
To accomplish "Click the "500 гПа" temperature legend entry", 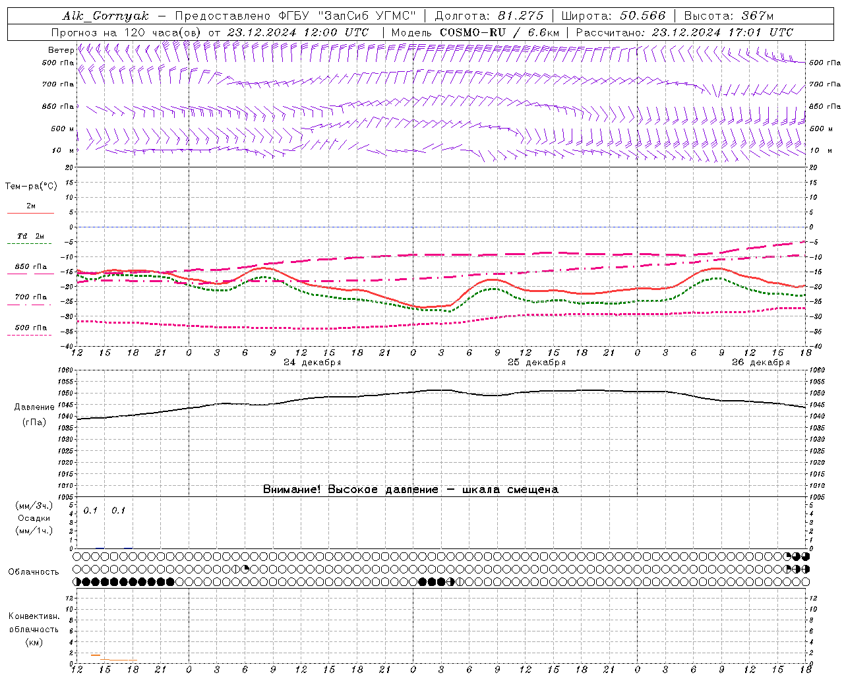I will point(30,328).
